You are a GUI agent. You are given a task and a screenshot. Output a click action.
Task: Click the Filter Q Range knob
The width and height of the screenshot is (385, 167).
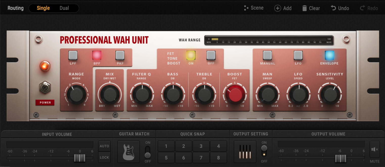click(142, 95)
